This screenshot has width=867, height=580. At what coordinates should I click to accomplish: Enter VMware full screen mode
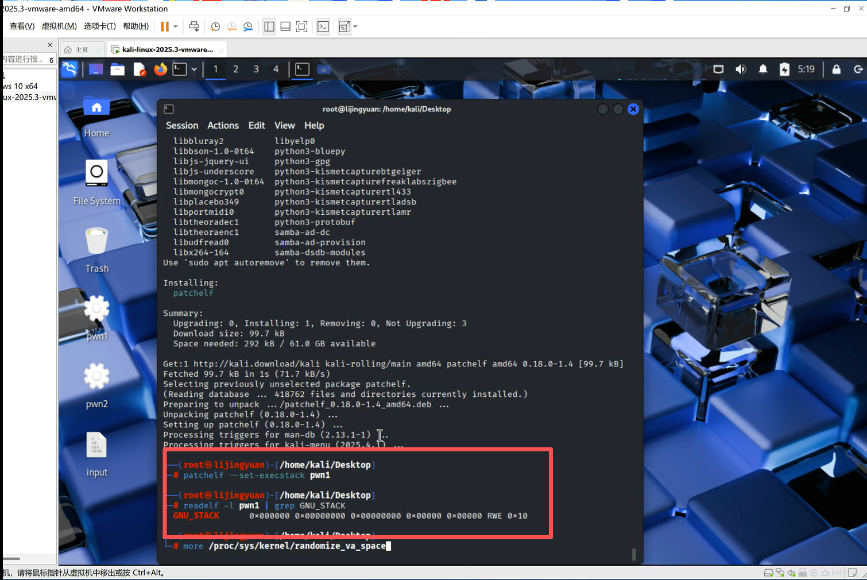[x=301, y=26]
